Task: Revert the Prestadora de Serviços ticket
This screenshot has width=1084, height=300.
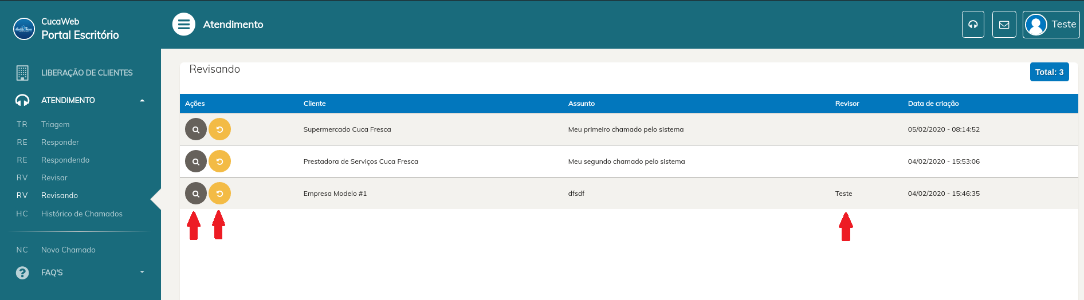Action: click(x=219, y=161)
